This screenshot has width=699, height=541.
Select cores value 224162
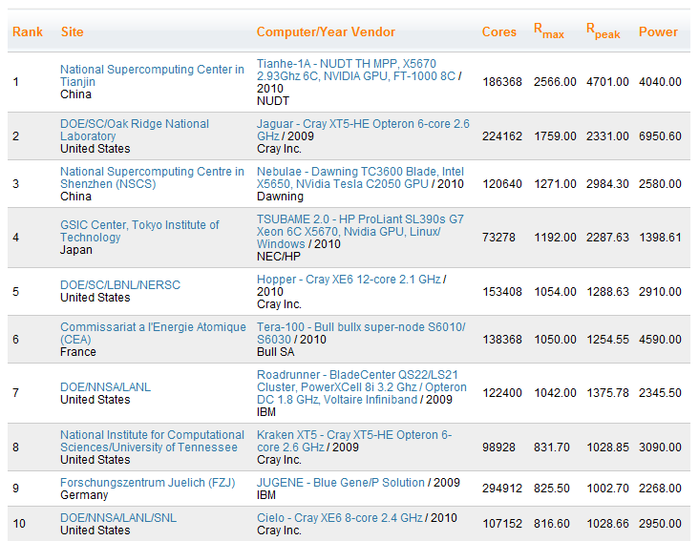click(502, 136)
